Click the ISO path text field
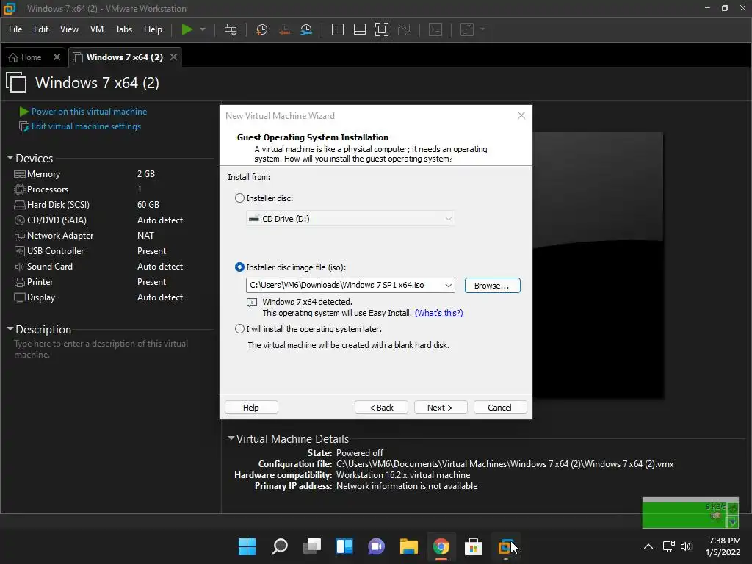 (344, 286)
